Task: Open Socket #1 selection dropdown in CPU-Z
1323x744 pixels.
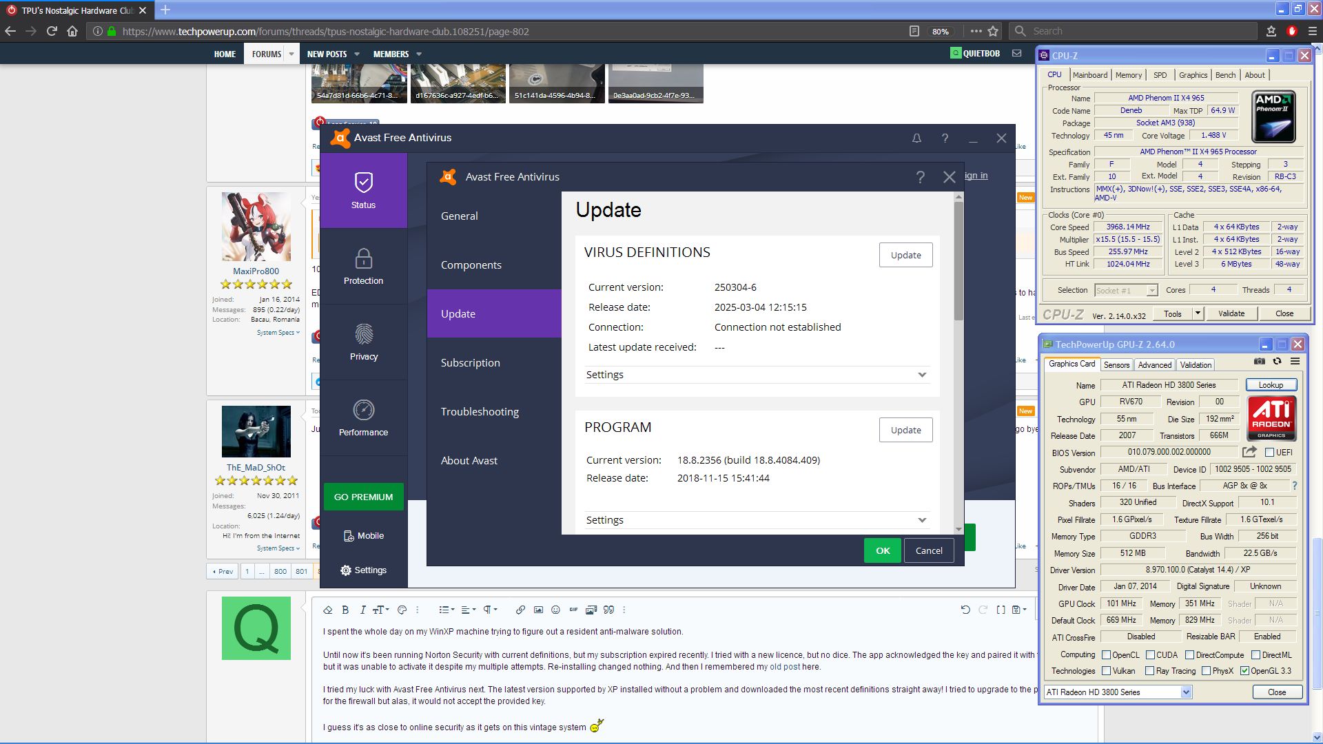Action: (x=1126, y=291)
